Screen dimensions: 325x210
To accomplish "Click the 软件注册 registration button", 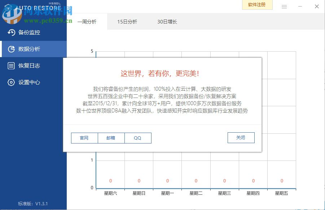I will (257, 5).
